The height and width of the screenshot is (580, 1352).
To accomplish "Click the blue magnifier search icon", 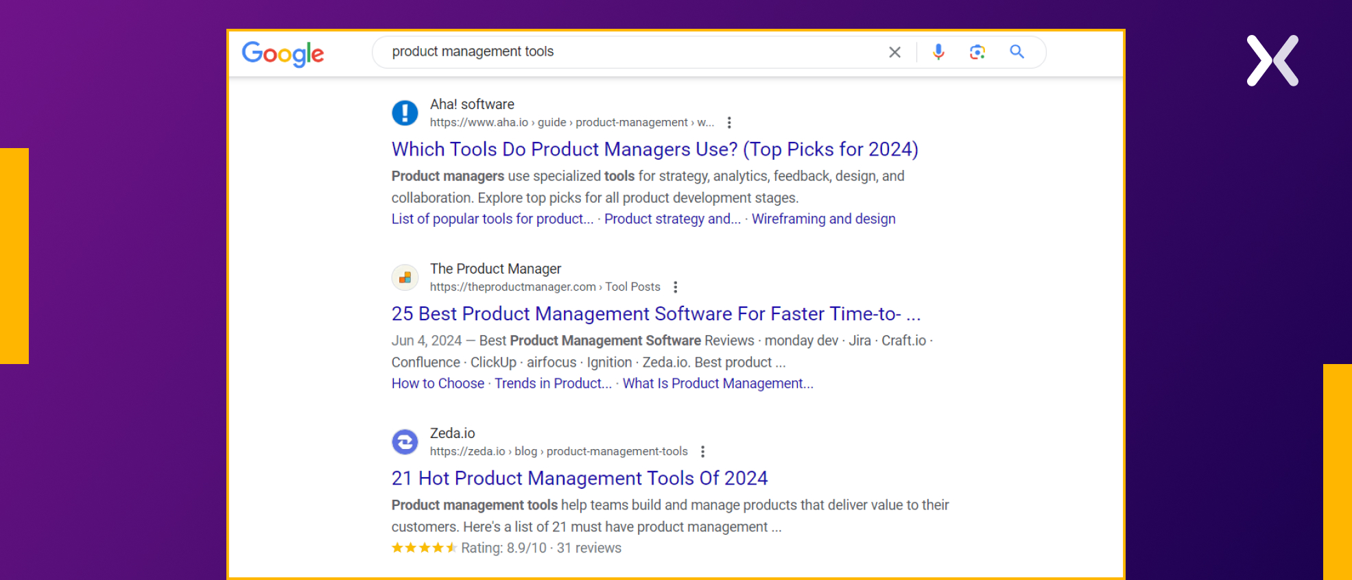I will click(x=1017, y=51).
